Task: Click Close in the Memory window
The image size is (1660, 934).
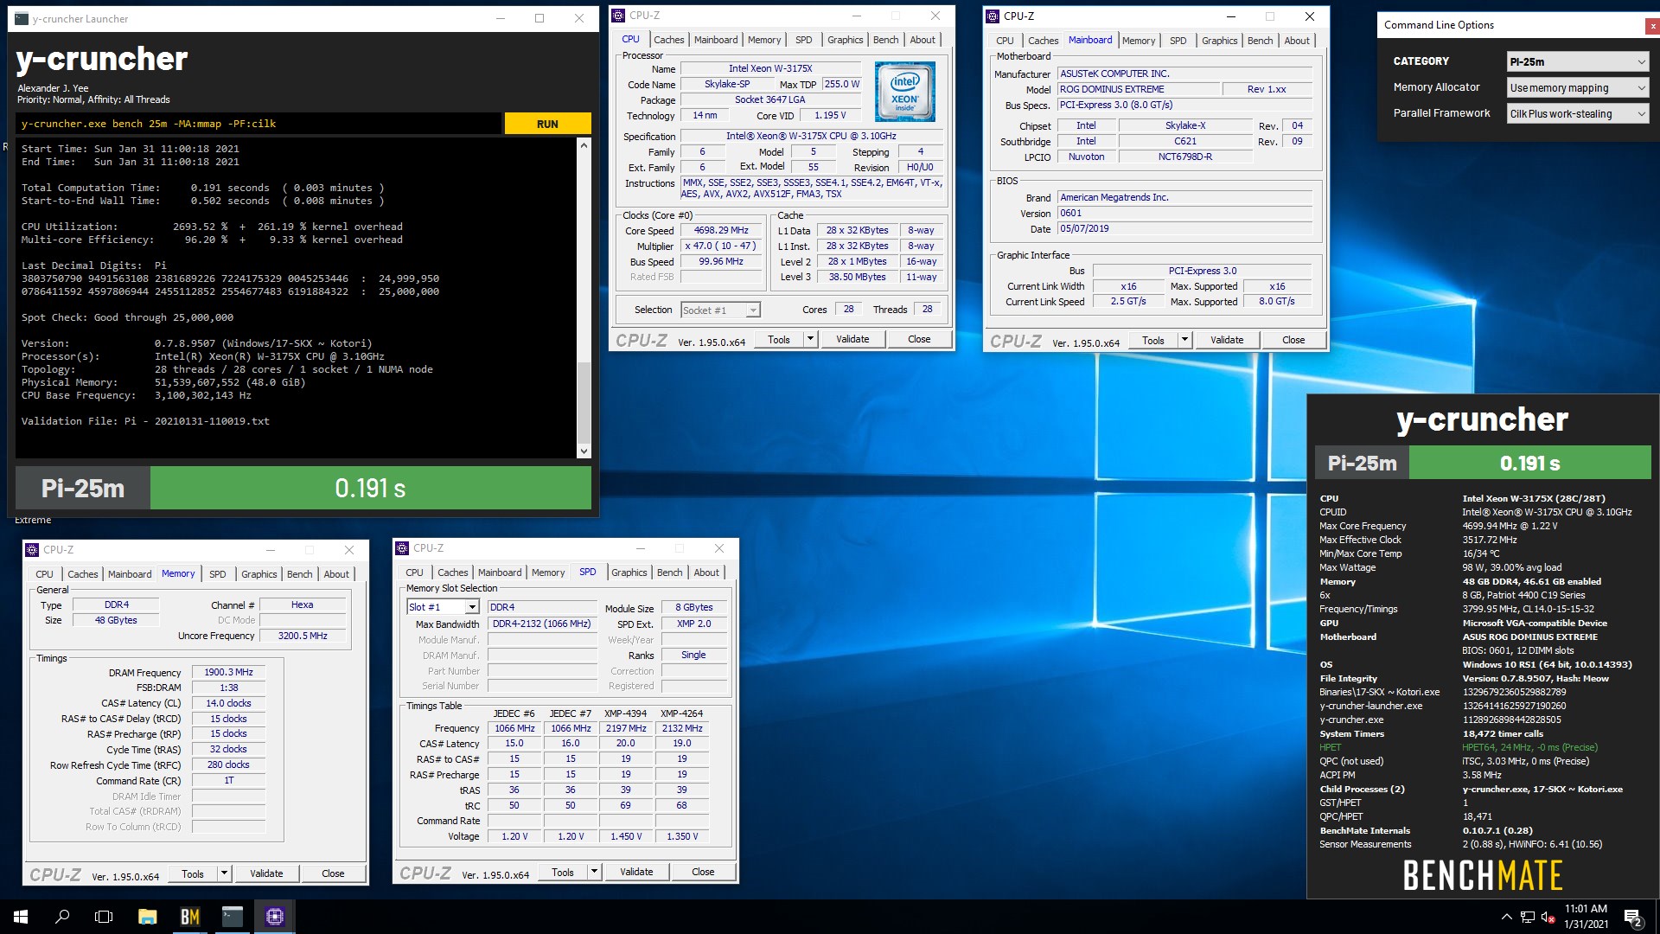Action: click(x=333, y=873)
